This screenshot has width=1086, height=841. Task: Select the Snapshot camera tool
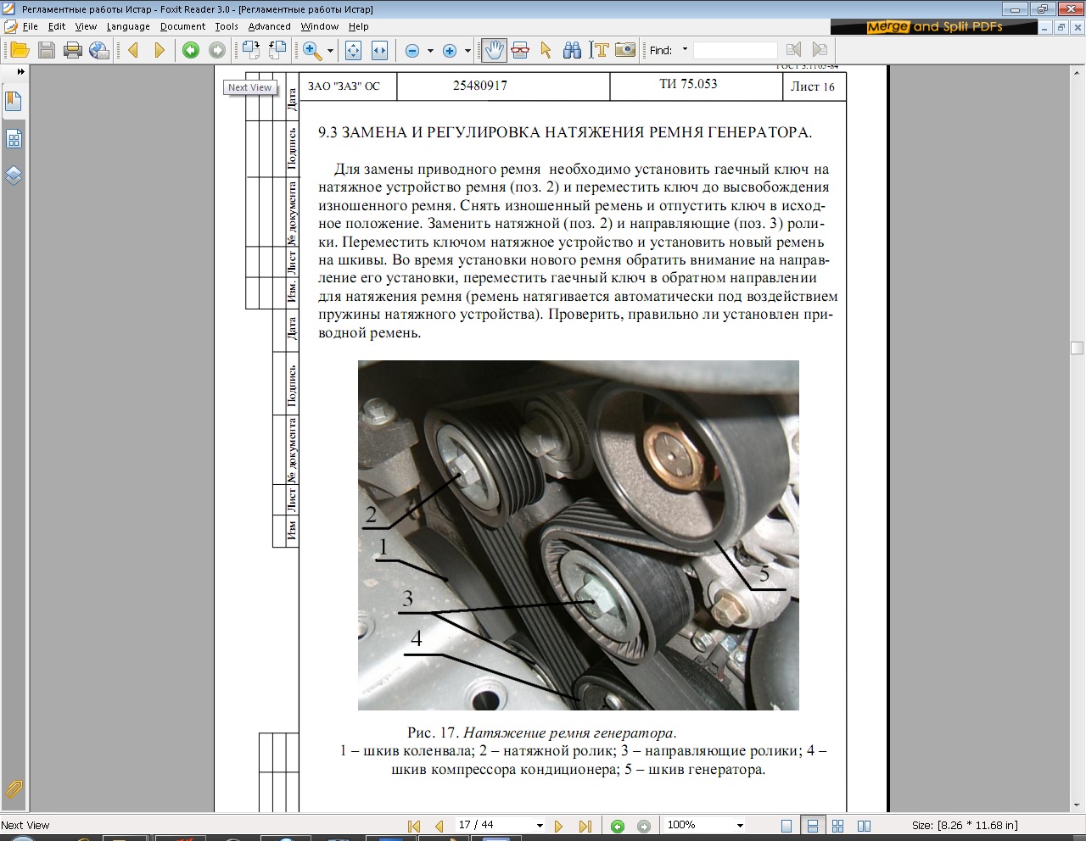tap(625, 50)
